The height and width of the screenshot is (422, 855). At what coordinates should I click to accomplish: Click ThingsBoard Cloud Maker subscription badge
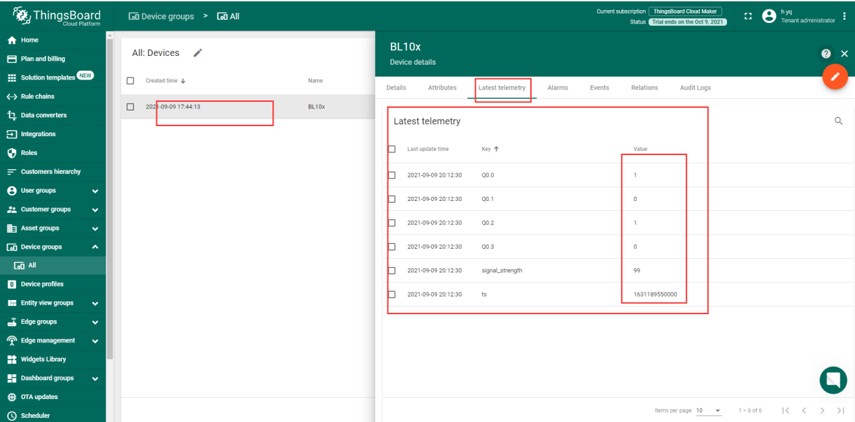tap(685, 11)
